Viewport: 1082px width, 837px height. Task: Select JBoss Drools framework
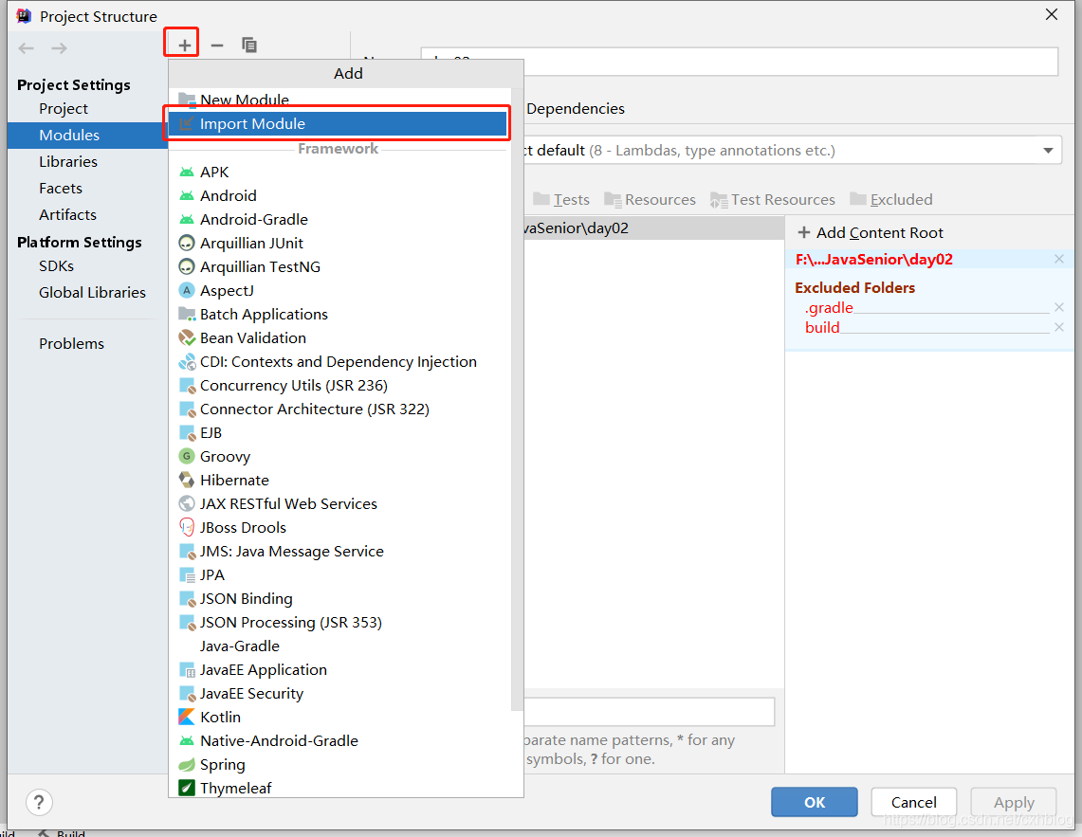[339, 527]
